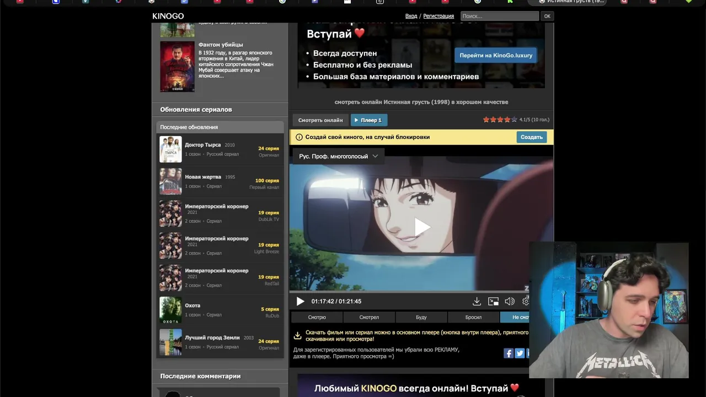Click the Доктор Тырса poster thumbnail

(x=170, y=149)
